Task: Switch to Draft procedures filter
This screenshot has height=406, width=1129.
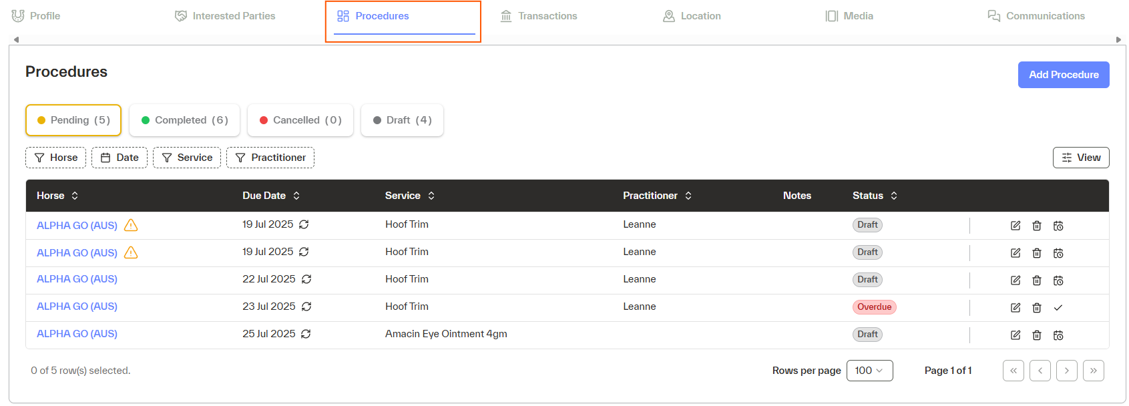Action: point(402,120)
